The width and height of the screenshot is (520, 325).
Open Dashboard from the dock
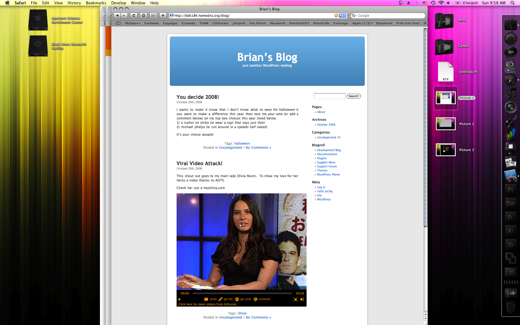point(511,38)
